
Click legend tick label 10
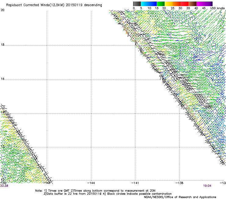point(149,8)
